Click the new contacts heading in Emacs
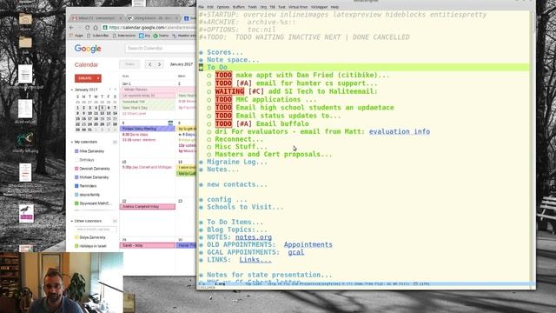Viewport: 556px width, 313px height. click(237, 184)
